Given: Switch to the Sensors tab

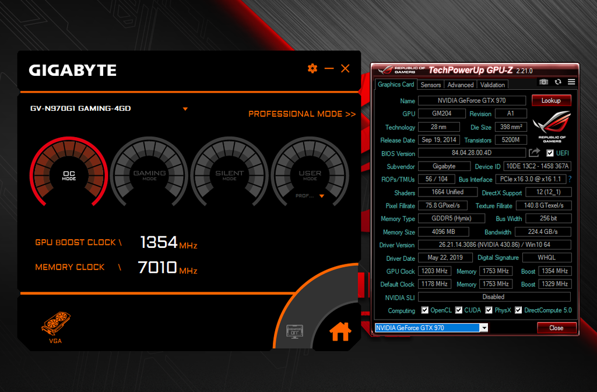Looking at the screenshot, I should pos(431,85).
